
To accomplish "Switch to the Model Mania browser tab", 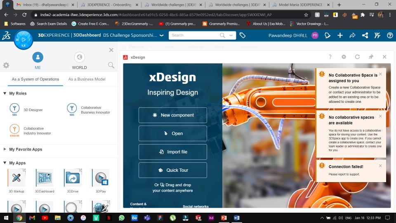I will 301,5.
